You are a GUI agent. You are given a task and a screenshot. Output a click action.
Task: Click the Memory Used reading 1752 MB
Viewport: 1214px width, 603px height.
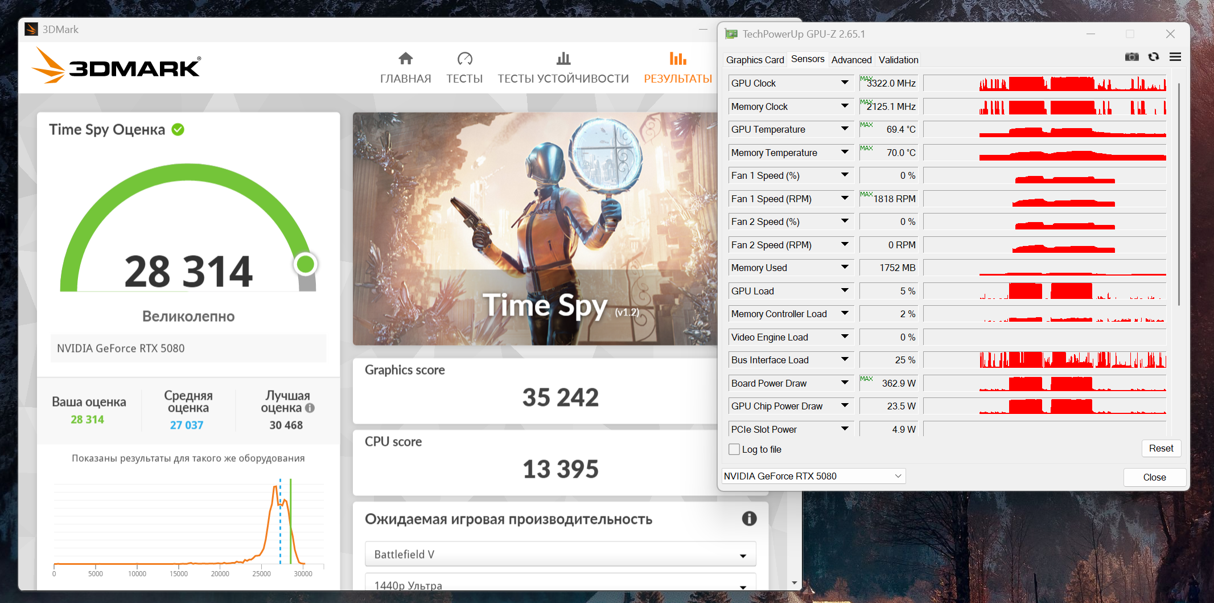(x=898, y=268)
